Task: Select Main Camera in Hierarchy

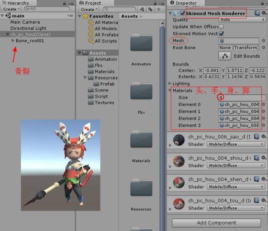Action: click(25, 22)
